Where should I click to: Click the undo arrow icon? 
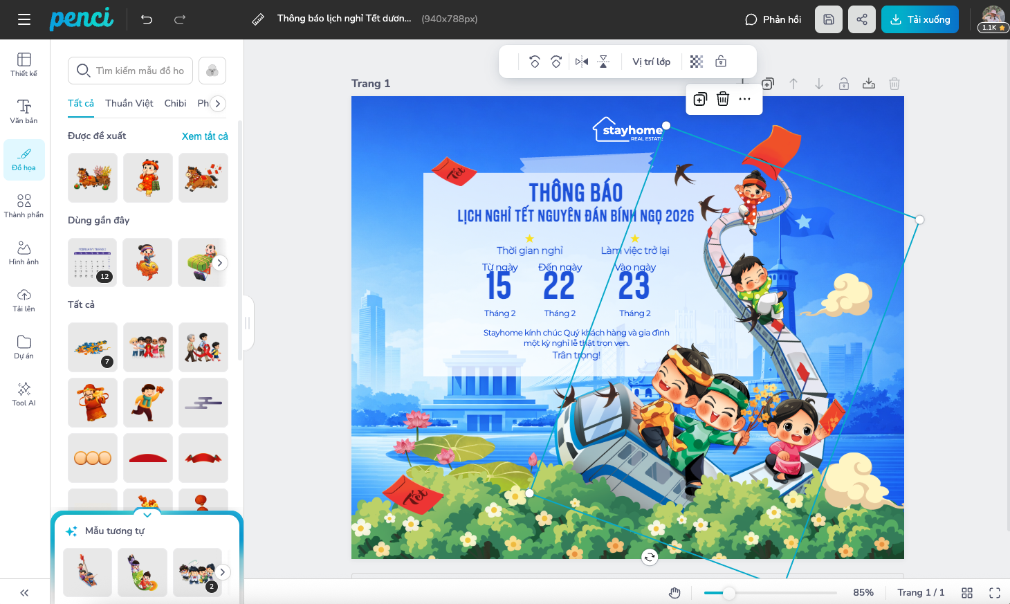(x=147, y=19)
